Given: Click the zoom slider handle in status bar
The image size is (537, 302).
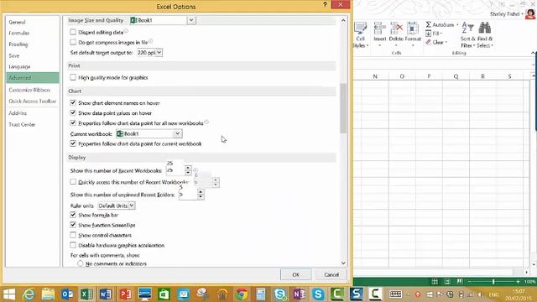Looking at the screenshot, I should (x=493, y=282).
